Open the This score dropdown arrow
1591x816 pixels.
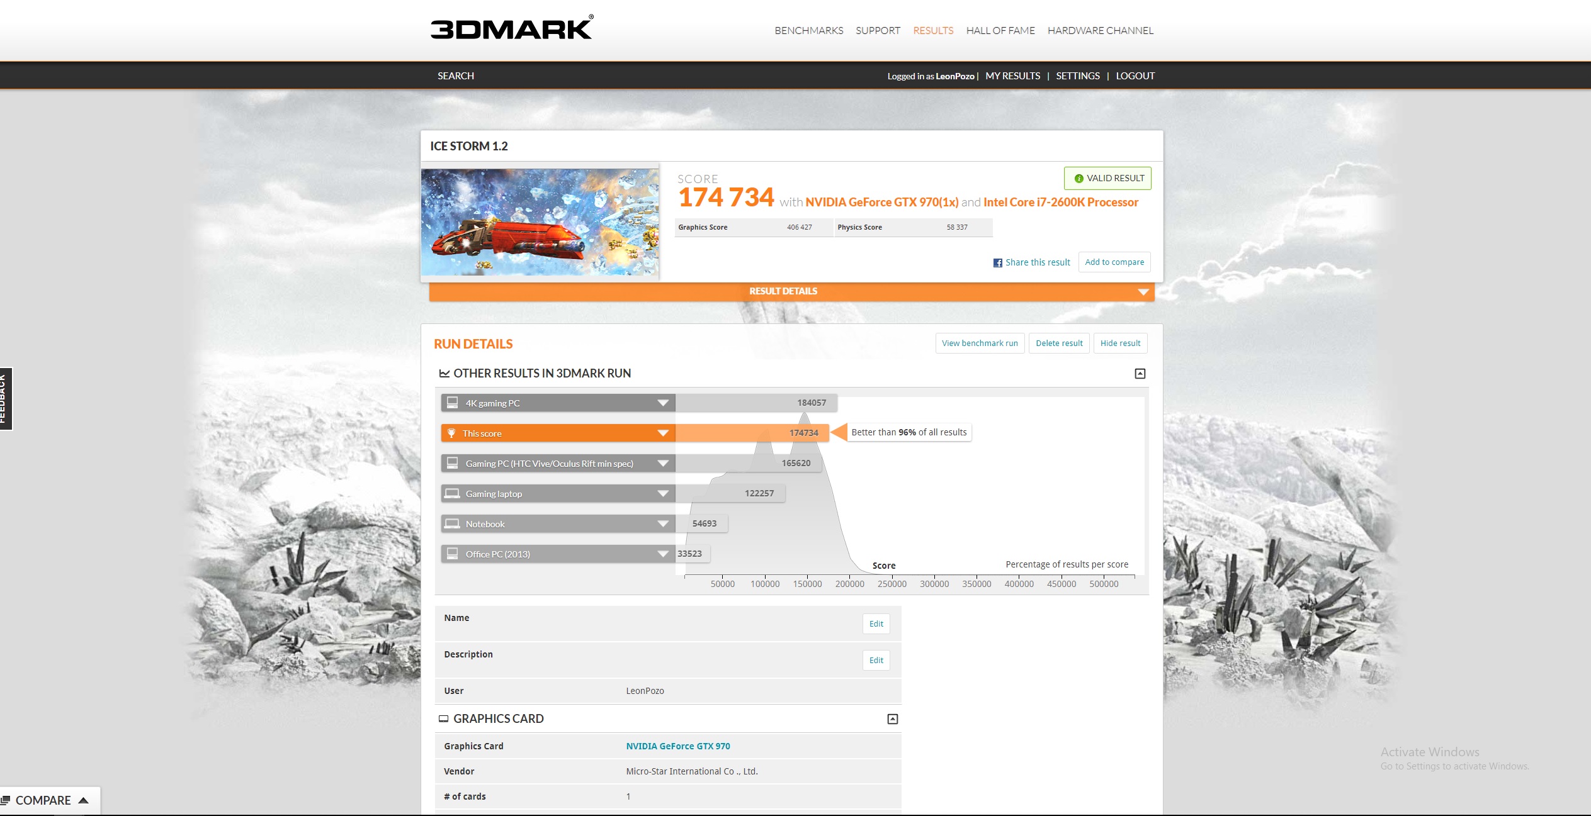(663, 433)
